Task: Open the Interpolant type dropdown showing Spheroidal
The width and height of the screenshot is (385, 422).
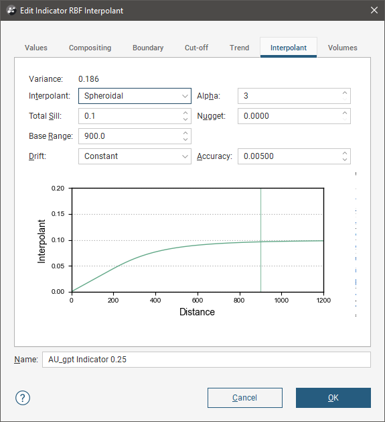Action: pos(135,96)
